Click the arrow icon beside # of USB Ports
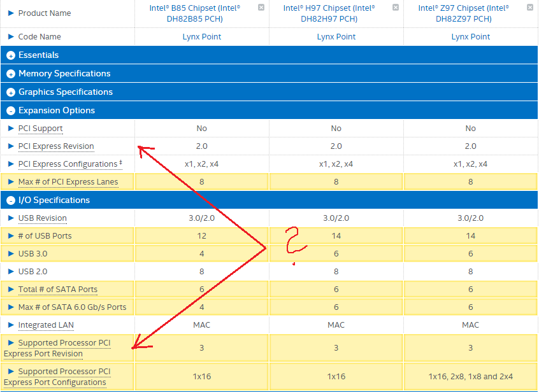This screenshot has width=539, height=392. coord(11,236)
